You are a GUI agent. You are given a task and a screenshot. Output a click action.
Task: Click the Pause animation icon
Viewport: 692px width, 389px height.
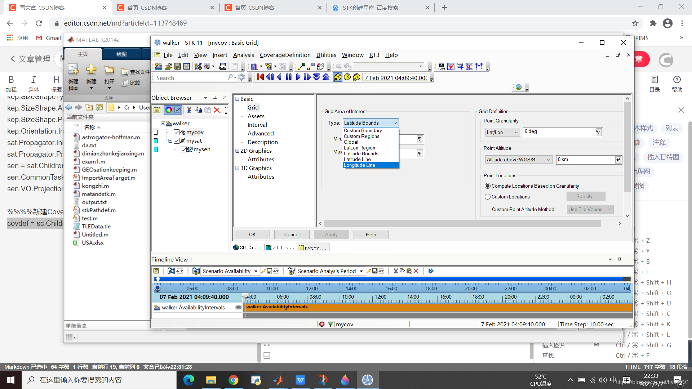289,77
